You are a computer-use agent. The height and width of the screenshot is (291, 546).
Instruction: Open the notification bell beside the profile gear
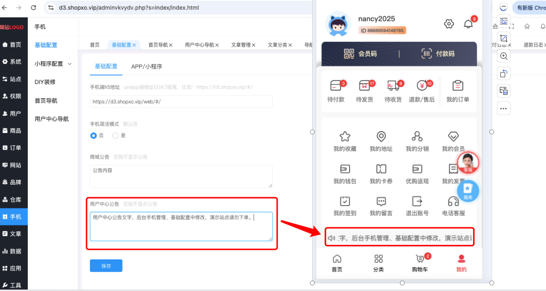click(x=468, y=24)
